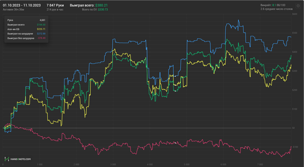The image size is (304, 167).
Task: Click the 'Выиграл на шоудауне' tooltip label
Action: pyautogui.click(x=20, y=33)
